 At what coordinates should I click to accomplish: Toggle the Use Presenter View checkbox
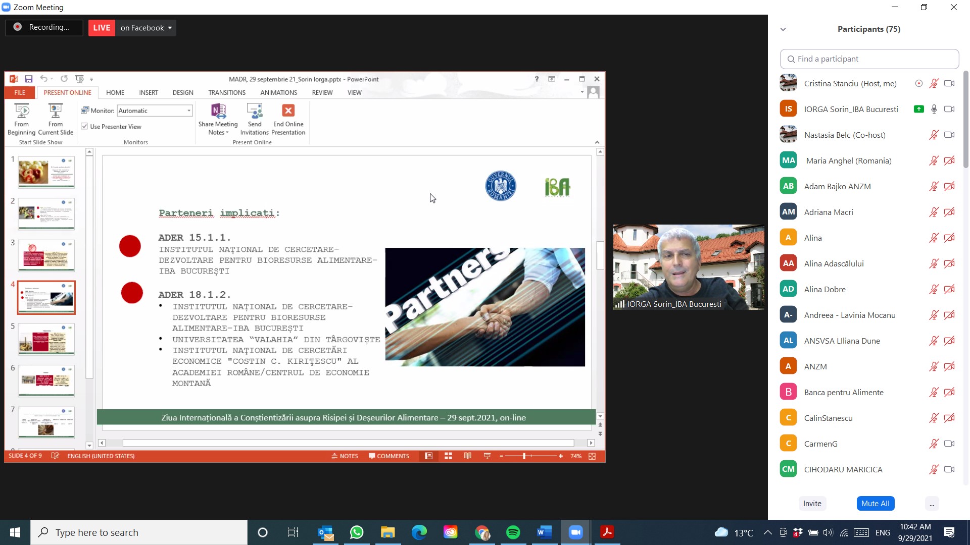point(84,127)
